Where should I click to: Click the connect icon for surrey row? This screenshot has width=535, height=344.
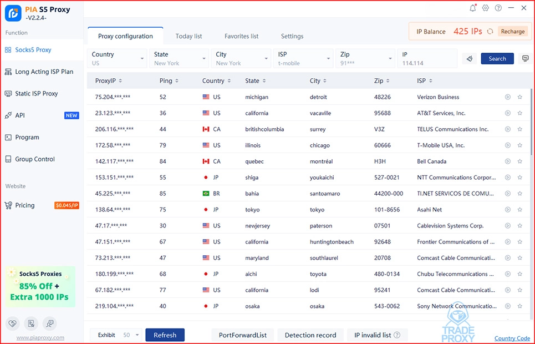pos(508,129)
